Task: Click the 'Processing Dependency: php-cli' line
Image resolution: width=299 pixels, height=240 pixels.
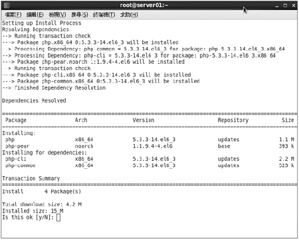Action: coord(139,55)
